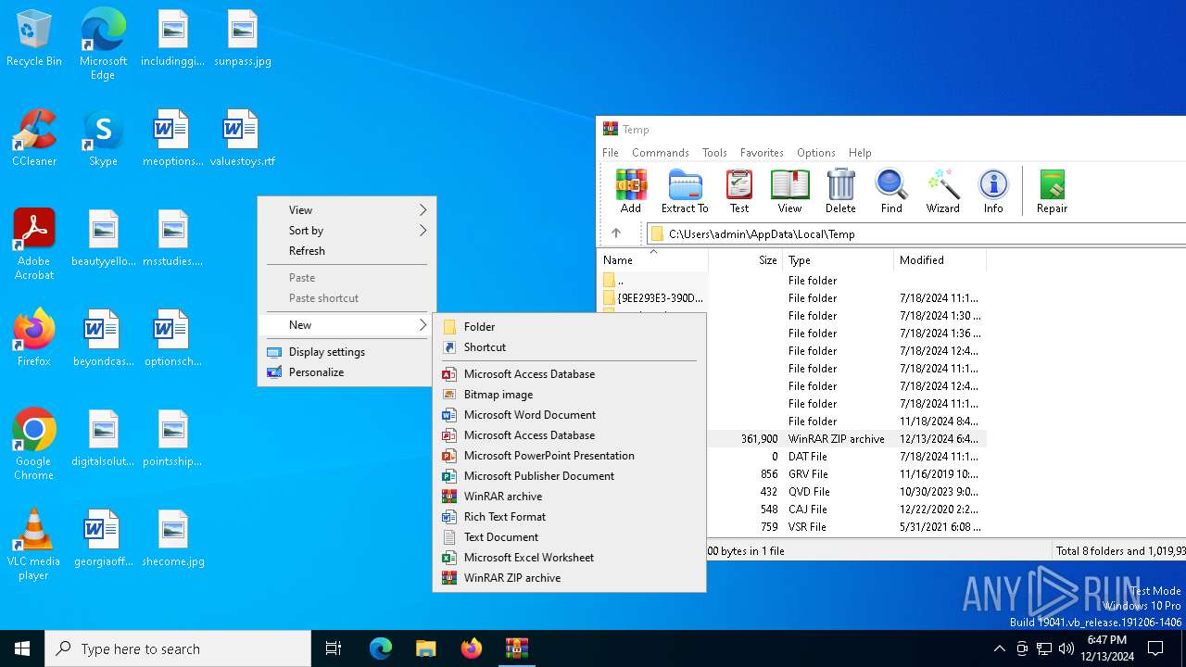
Task: Open the Options menu in WinRAR
Action: coord(816,153)
